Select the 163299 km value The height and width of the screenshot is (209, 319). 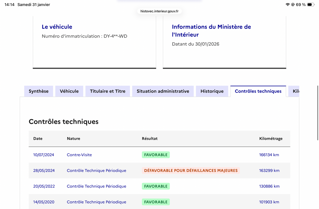(269, 171)
